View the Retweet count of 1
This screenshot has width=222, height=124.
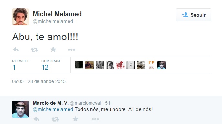point(20,65)
